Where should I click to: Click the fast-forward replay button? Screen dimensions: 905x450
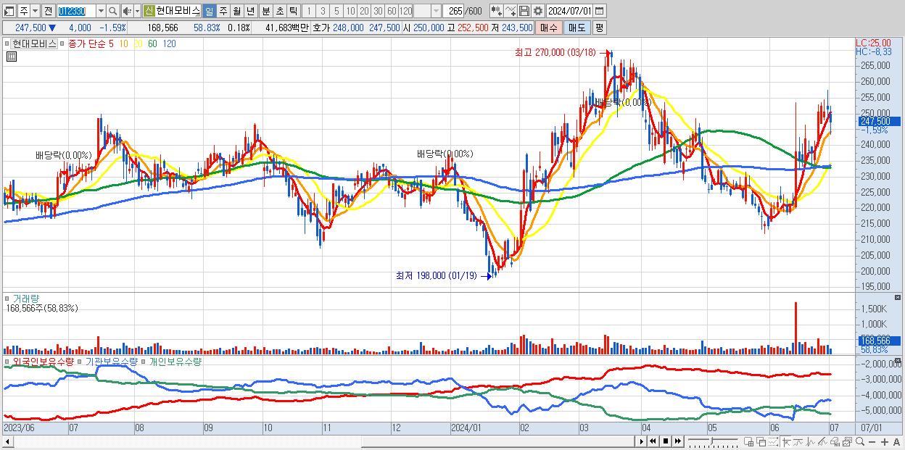tap(677, 441)
